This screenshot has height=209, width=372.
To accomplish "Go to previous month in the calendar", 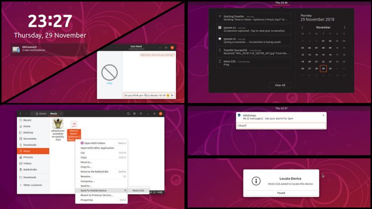I will pos(302,28).
